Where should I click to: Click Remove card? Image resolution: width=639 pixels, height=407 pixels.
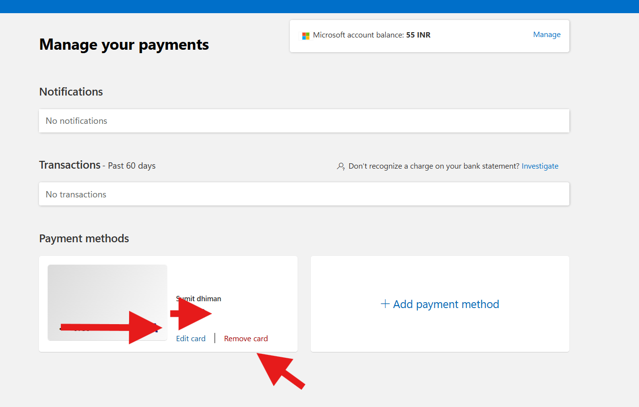pyautogui.click(x=246, y=338)
